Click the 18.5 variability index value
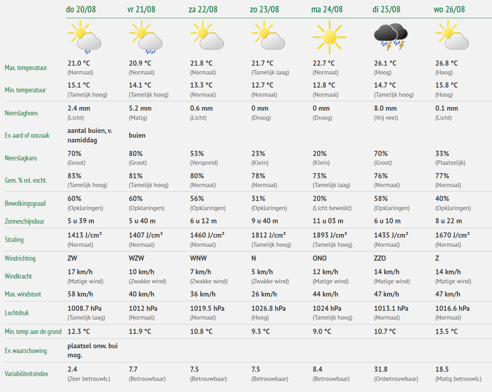This screenshot has height=392, width=492. (x=442, y=369)
